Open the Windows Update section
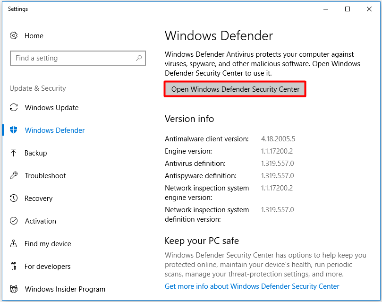The image size is (382, 302). [x=51, y=108]
